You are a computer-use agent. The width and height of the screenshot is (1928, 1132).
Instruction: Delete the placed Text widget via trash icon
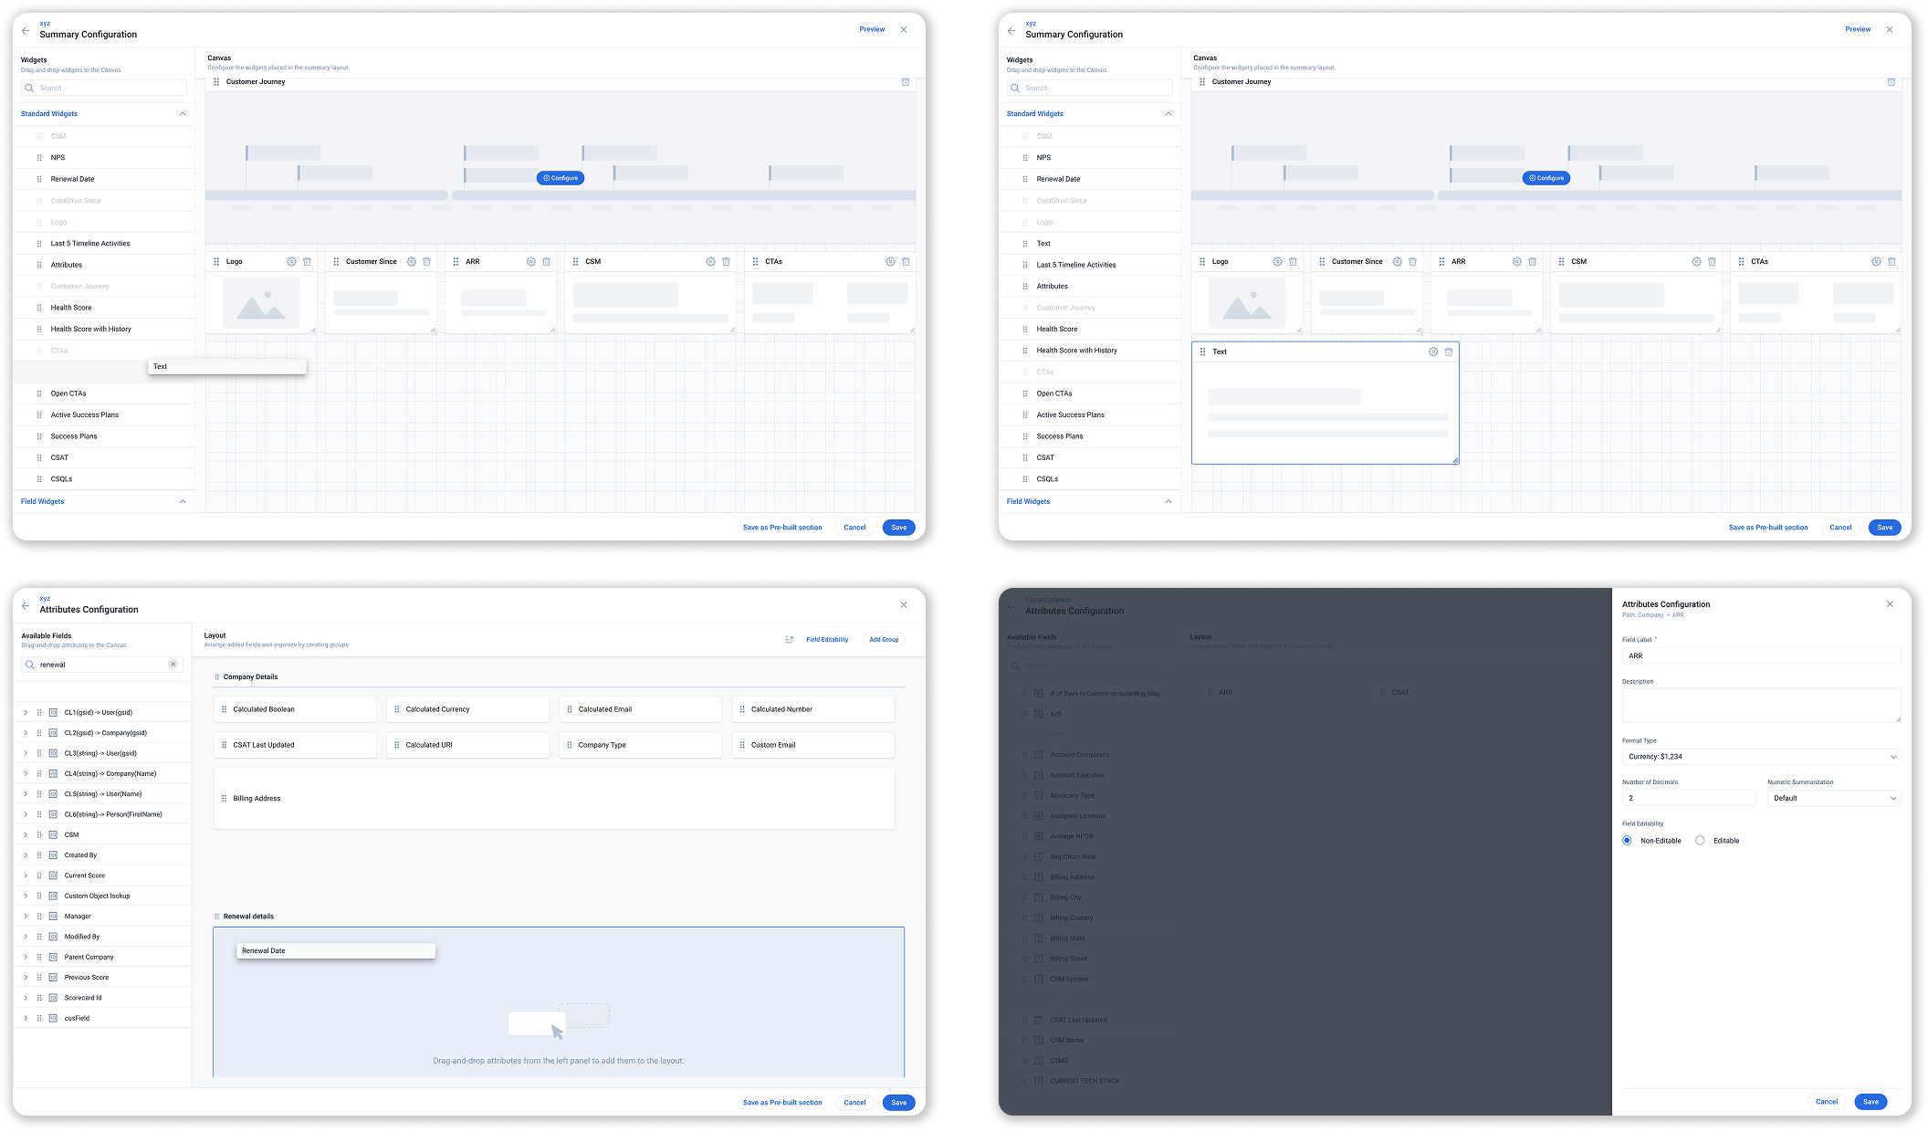tap(1449, 351)
